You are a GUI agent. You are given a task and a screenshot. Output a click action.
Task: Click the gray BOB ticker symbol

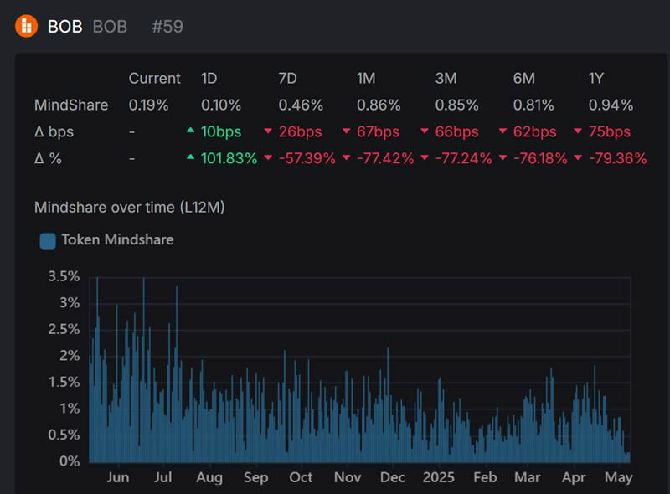(x=110, y=27)
